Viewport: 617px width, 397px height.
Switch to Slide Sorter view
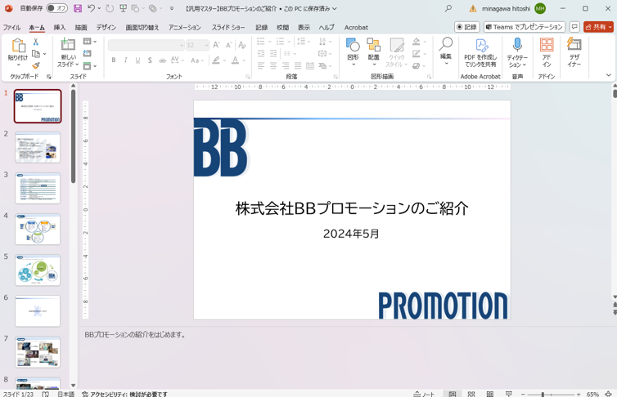pyautogui.click(x=471, y=394)
